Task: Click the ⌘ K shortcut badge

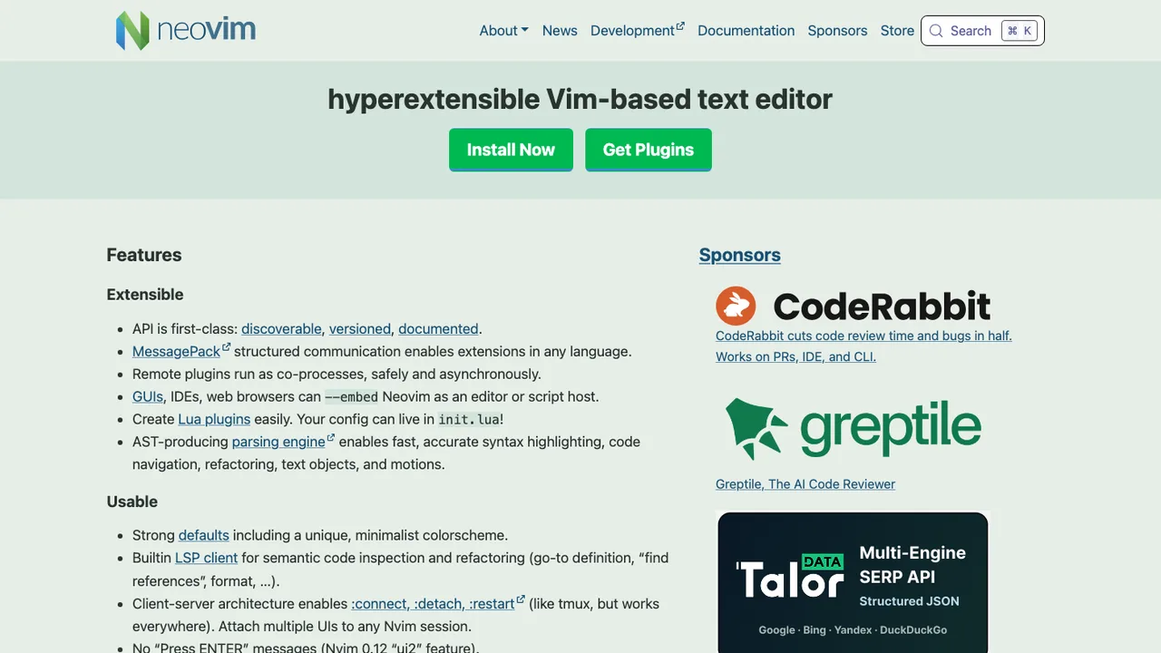Action: tap(1019, 31)
